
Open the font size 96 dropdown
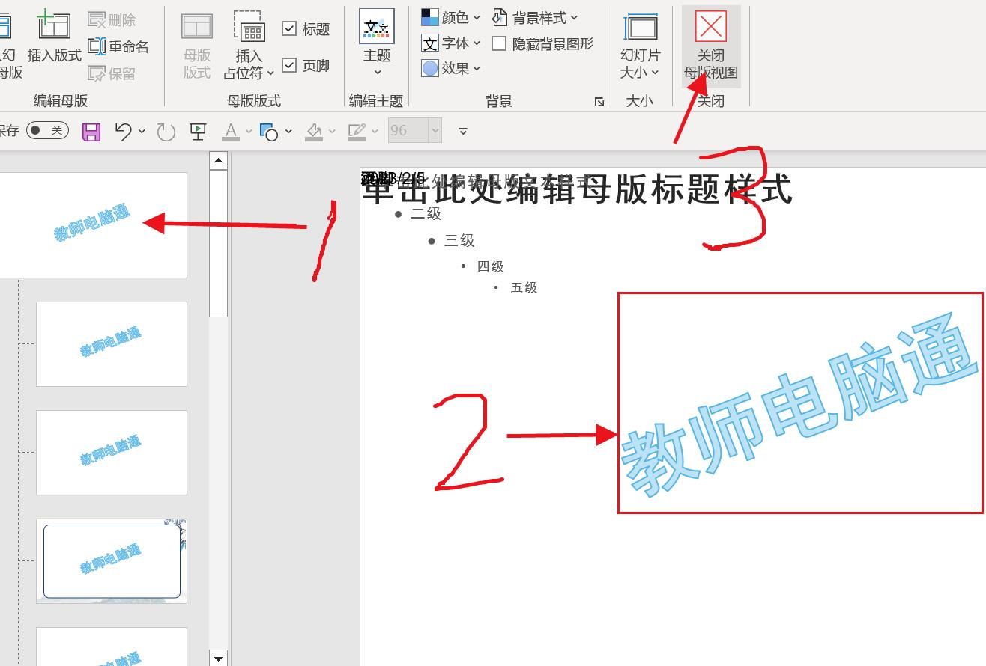[x=435, y=131]
